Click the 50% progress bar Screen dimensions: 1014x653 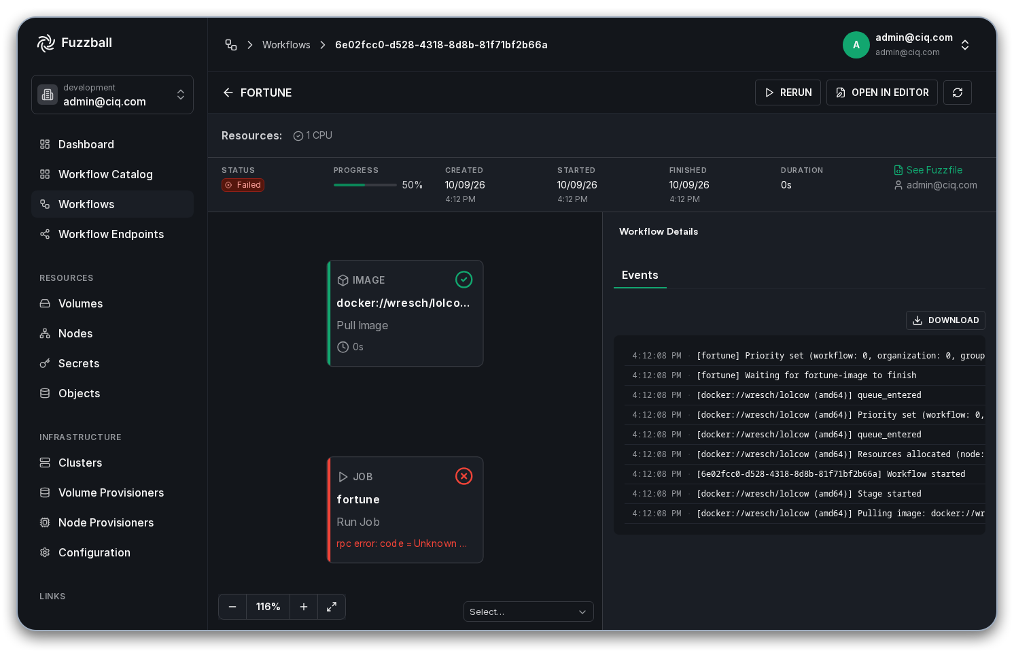pyautogui.click(x=365, y=185)
